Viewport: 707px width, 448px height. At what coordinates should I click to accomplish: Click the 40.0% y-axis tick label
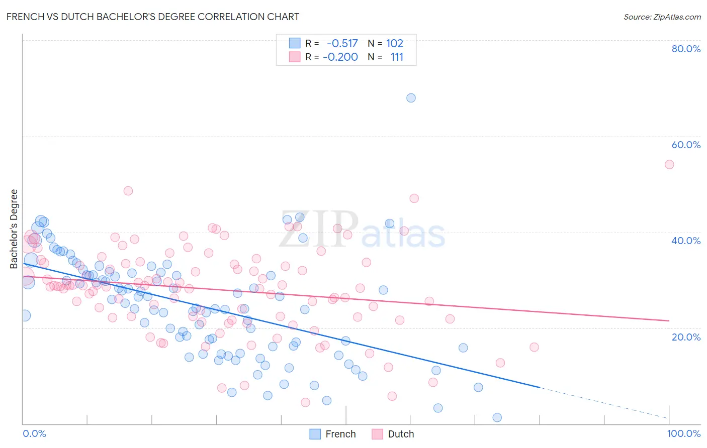tap(686, 241)
